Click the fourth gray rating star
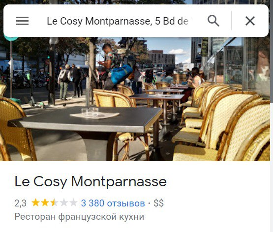Viewport: 273px width, 232px height. point(64,203)
